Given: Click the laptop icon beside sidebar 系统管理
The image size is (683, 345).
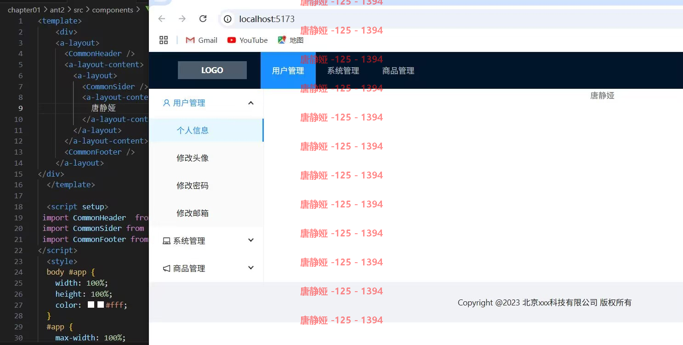Looking at the screenshot, I should [x=167, y=241].
